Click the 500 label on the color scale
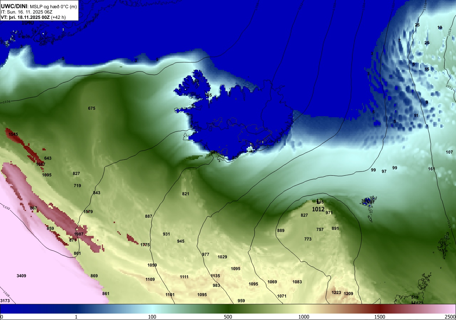 228,317
